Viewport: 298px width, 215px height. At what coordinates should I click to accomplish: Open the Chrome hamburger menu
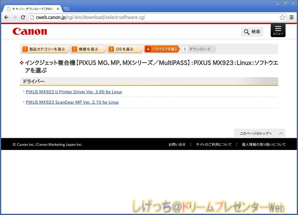(x=291, y=17)
